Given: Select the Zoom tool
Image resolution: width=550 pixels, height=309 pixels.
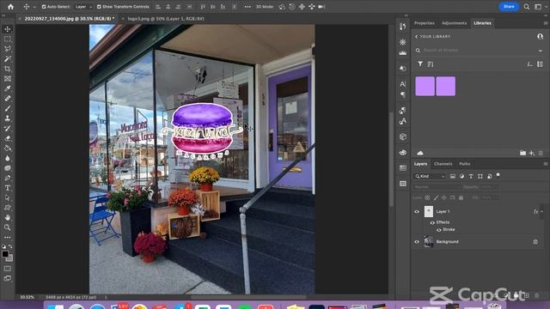Looking at the screenshot, I should tap(8, 227).
